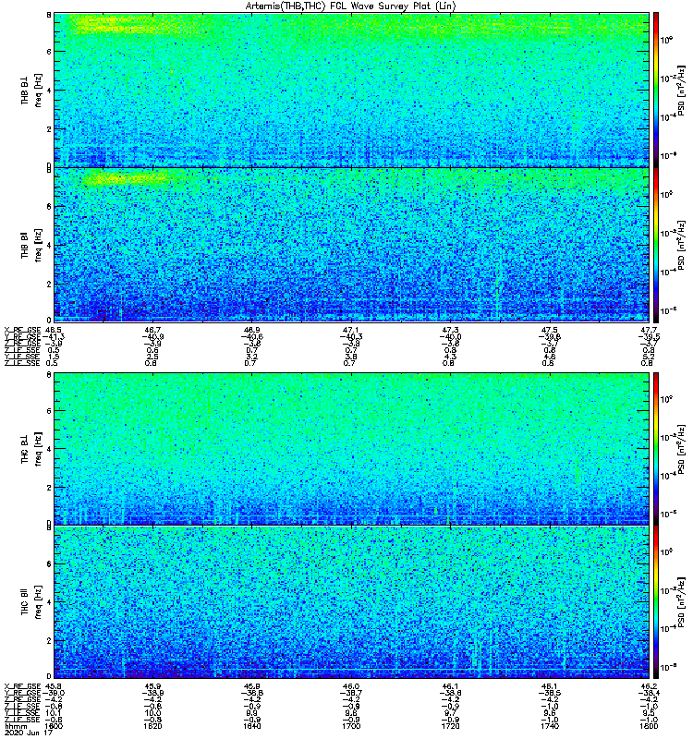Screen dimensions: 693x739
Task: Click the PSD [nT²/Hz] label of top panel
Action: (681, 90)
